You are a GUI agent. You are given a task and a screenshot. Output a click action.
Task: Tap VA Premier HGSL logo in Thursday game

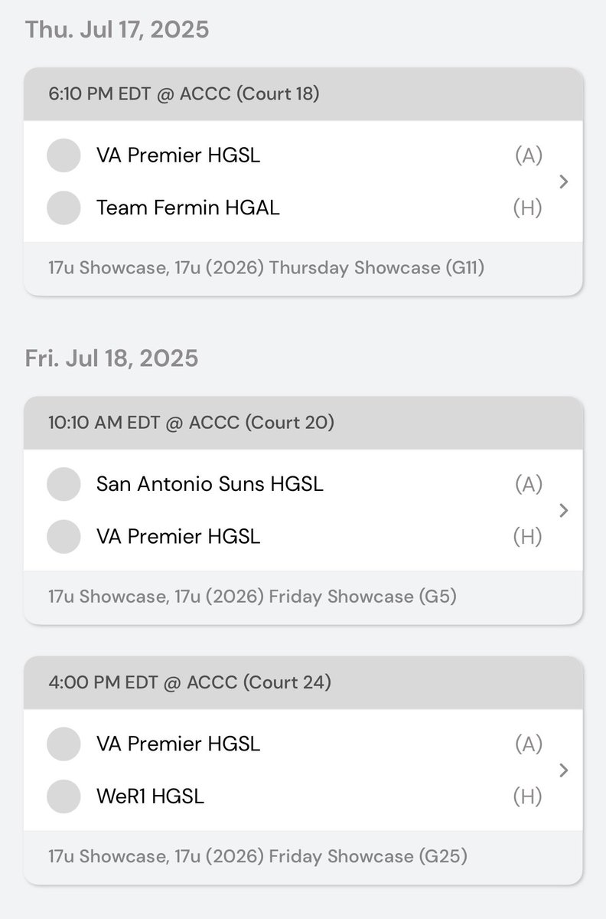64,155
